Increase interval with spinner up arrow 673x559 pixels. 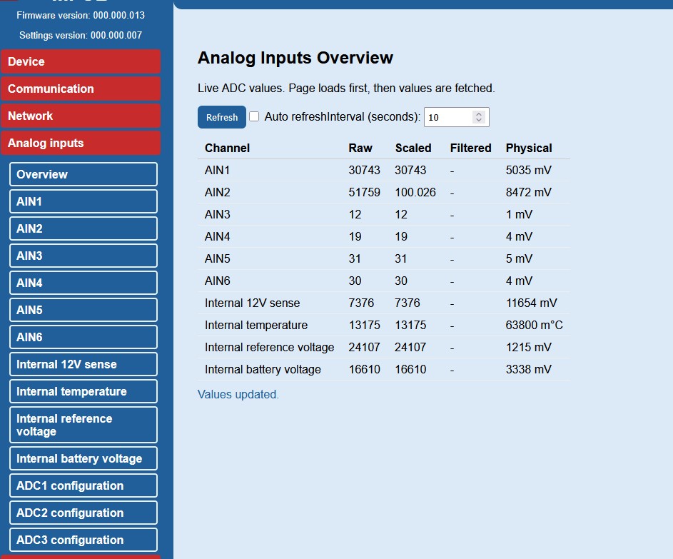coord(479,114)
